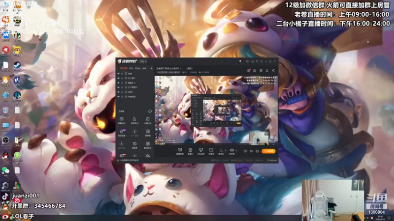Collapse the toolbox (工具箱) panel
Viewport: 394px width, 221px height.
tap(150, 111)
